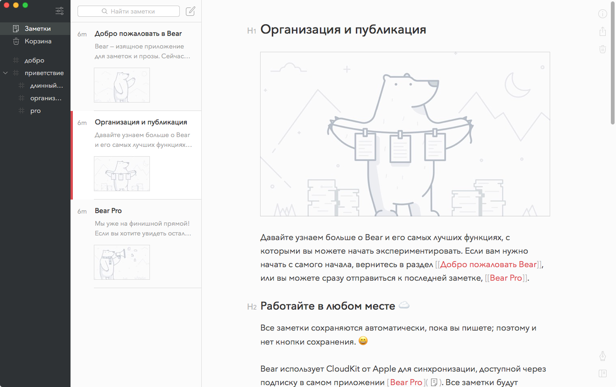Select Заметки in the sidebar
The width and height of the screenshot is (616, 387).
click(37, 29)
